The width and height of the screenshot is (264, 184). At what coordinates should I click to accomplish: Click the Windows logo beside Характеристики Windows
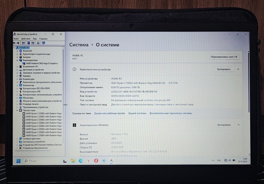pyautogui.click(x=74, y=125)
